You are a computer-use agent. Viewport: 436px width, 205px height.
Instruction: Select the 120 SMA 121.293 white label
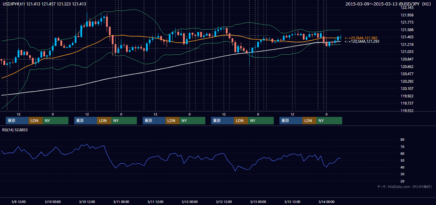coord(362,41)
